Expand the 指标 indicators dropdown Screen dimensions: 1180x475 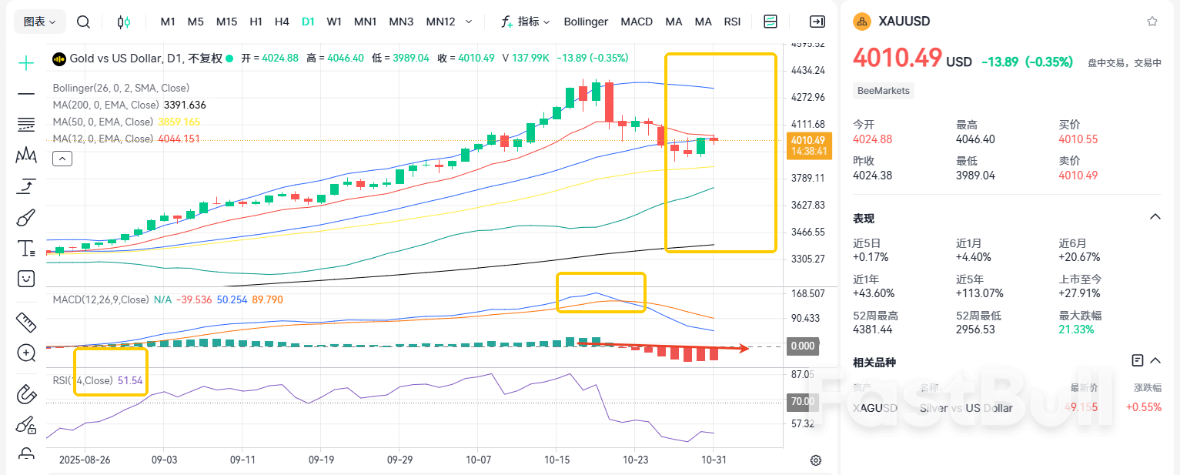pyautogui.click(x=526, y=22)
